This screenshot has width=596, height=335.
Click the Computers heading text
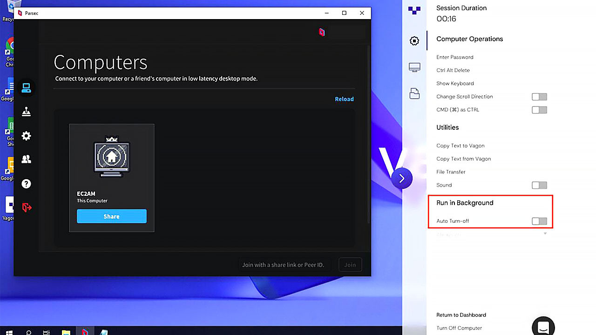101,62
